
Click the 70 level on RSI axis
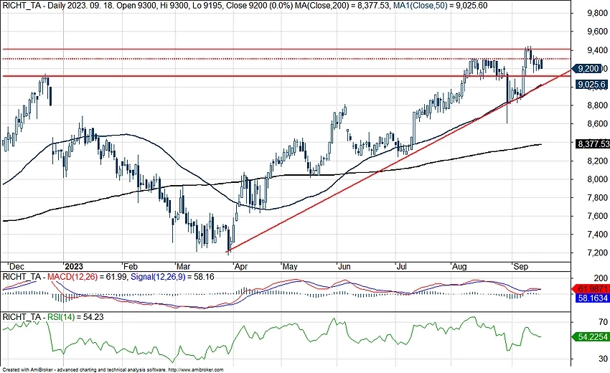(x=604, y=322)
